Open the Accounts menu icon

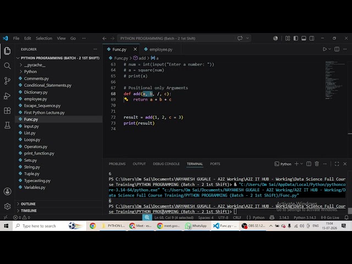7,191
